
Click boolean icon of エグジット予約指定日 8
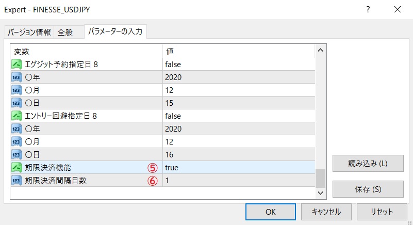(16, 65)
